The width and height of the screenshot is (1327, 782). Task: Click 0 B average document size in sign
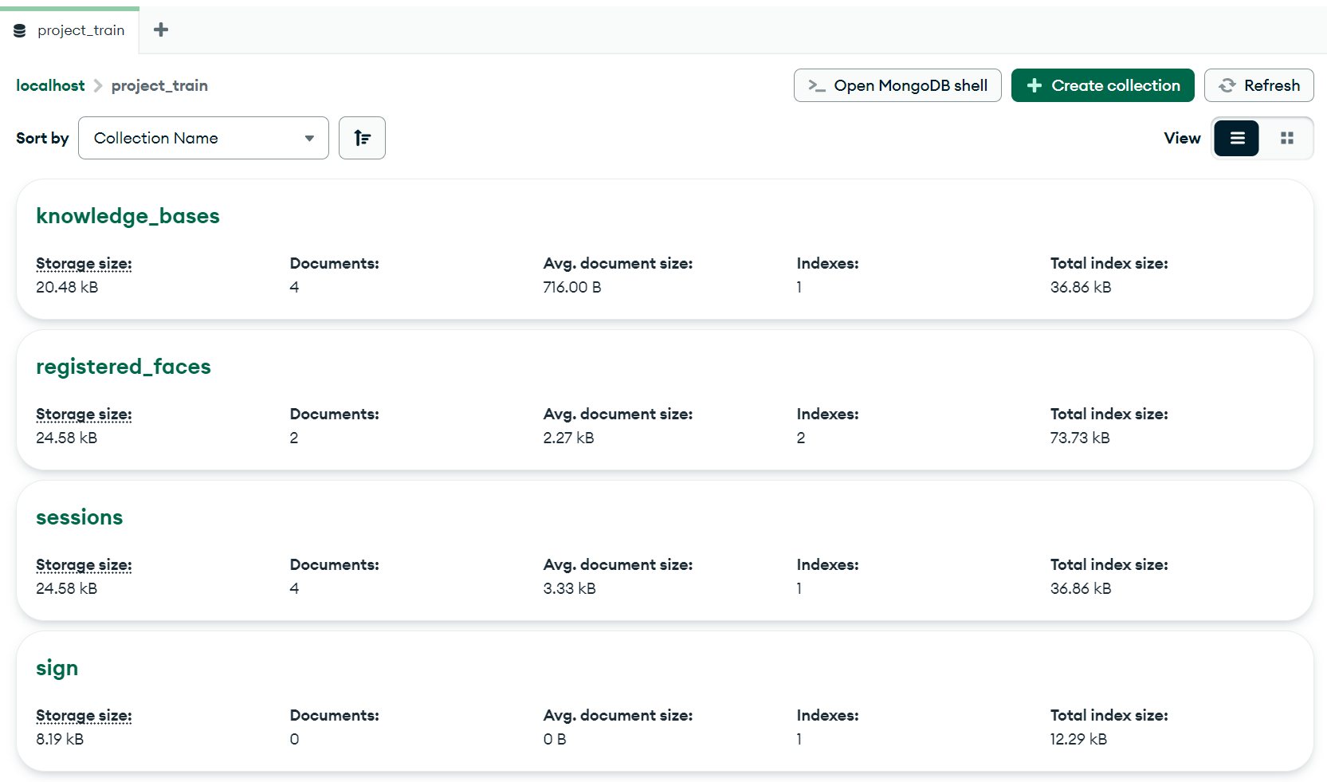pyautogui.click(x=555, y=739)
